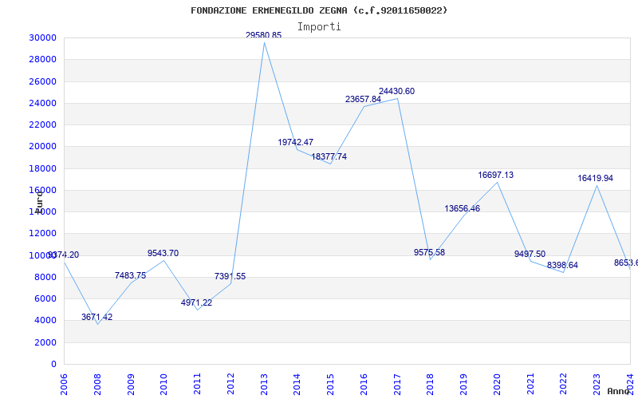Click the y-axis value 18000
The width and height of the screenshot is (638, 399).
[42, 168]
